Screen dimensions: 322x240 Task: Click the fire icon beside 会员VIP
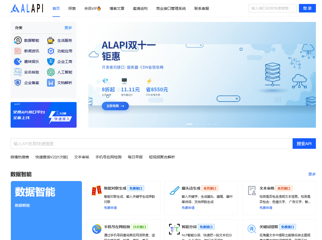click(99, 8)
